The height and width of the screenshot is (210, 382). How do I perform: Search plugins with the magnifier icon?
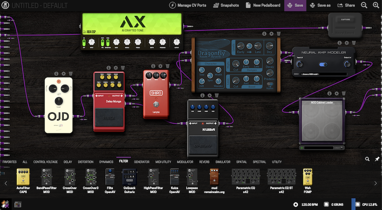(367, 159)
